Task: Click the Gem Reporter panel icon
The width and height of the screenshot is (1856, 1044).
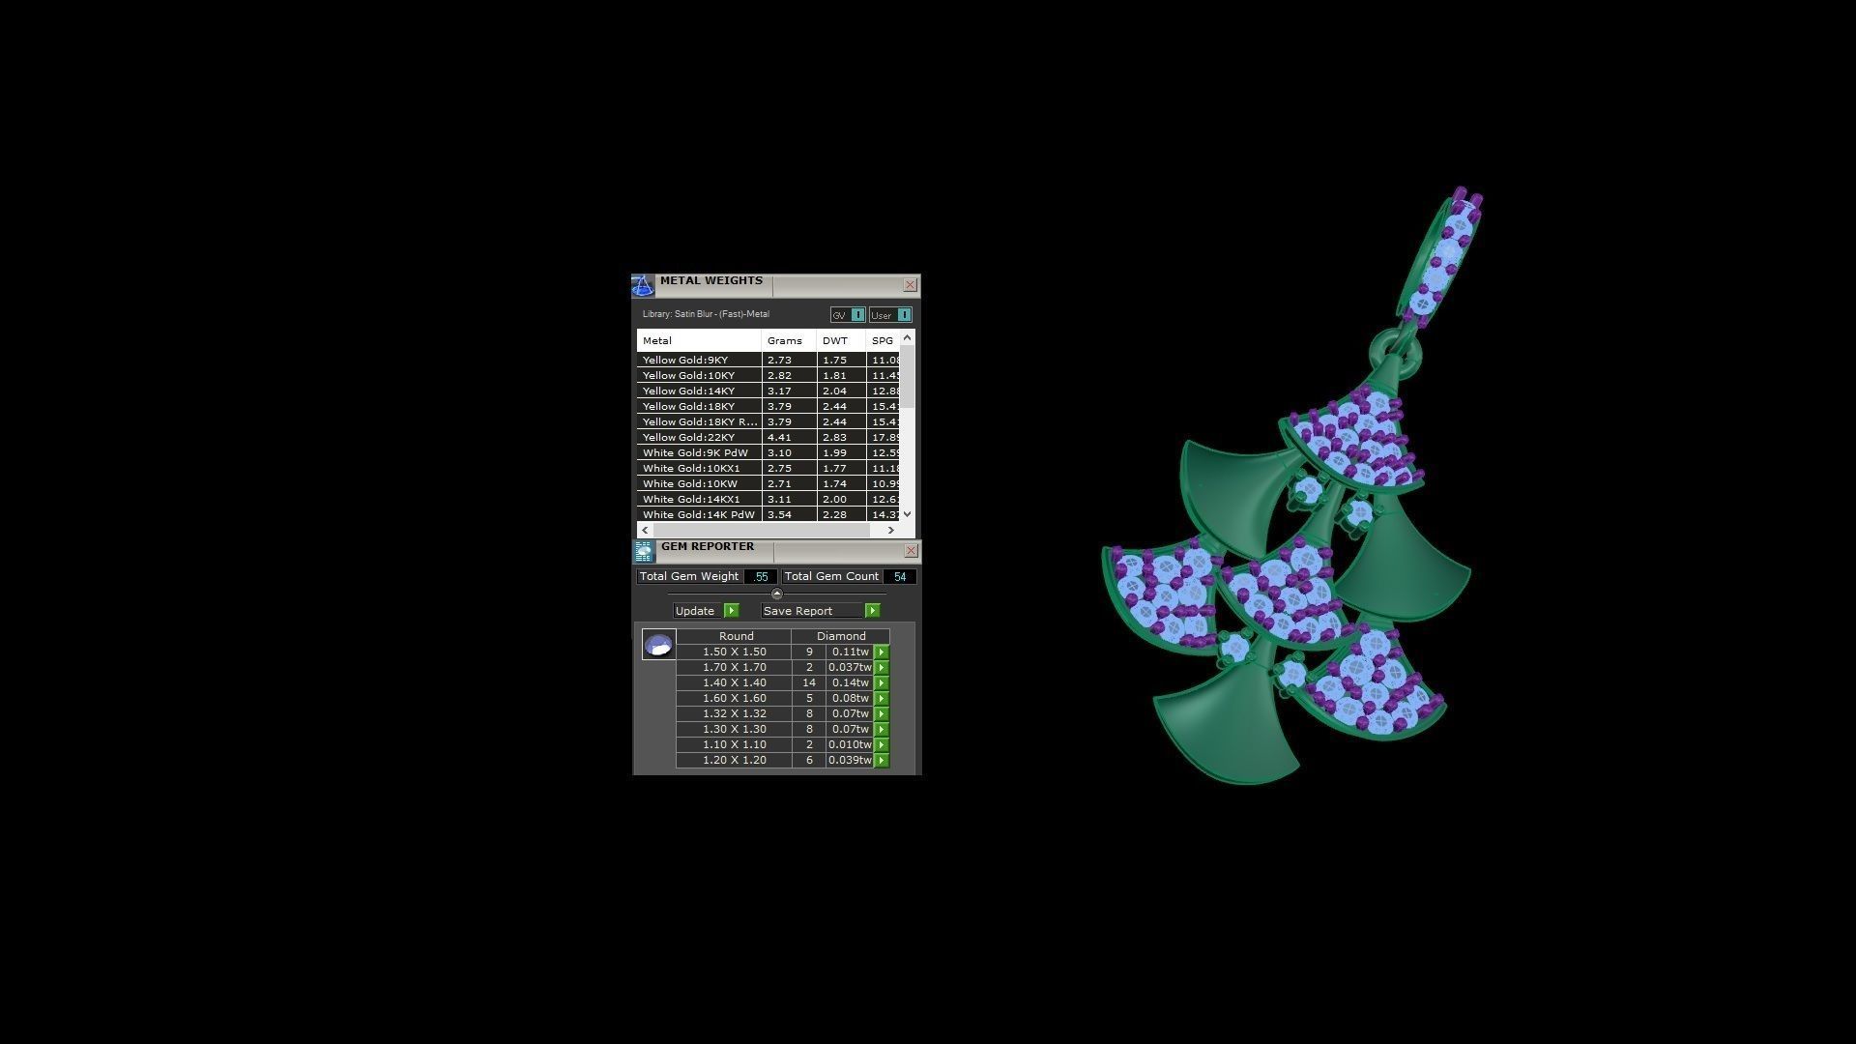Action: tap(644, 552)
